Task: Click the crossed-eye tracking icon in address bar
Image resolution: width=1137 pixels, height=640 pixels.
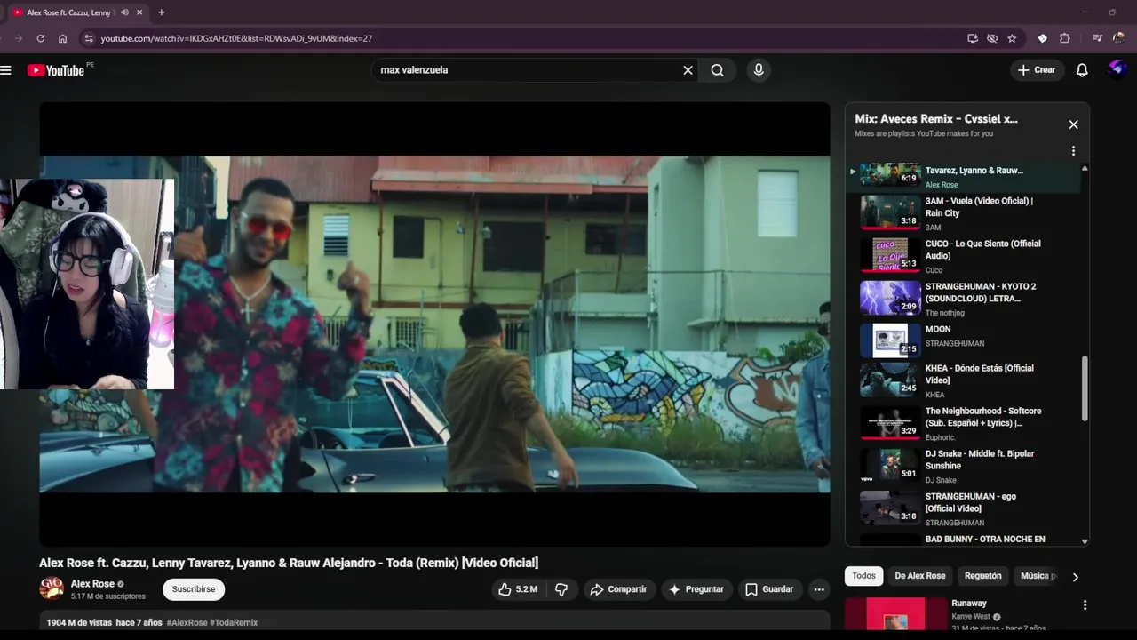Action: [x=992, y=38]
